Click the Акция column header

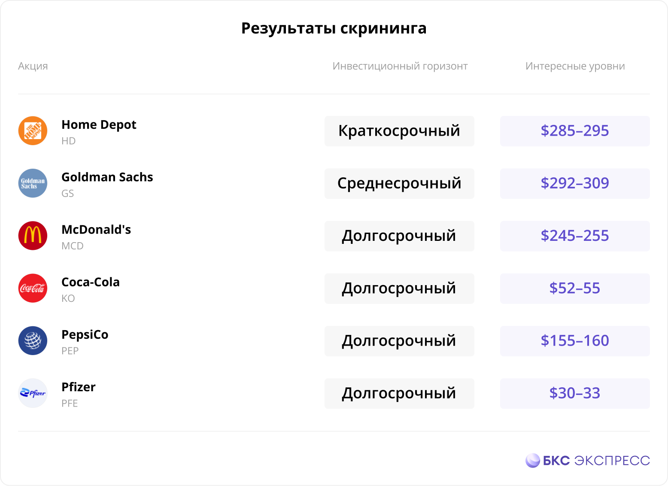point(33,66)
